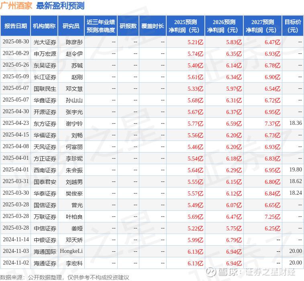Click the 海通证券 institution cell
304x281 pixels.
pos(45,263)
